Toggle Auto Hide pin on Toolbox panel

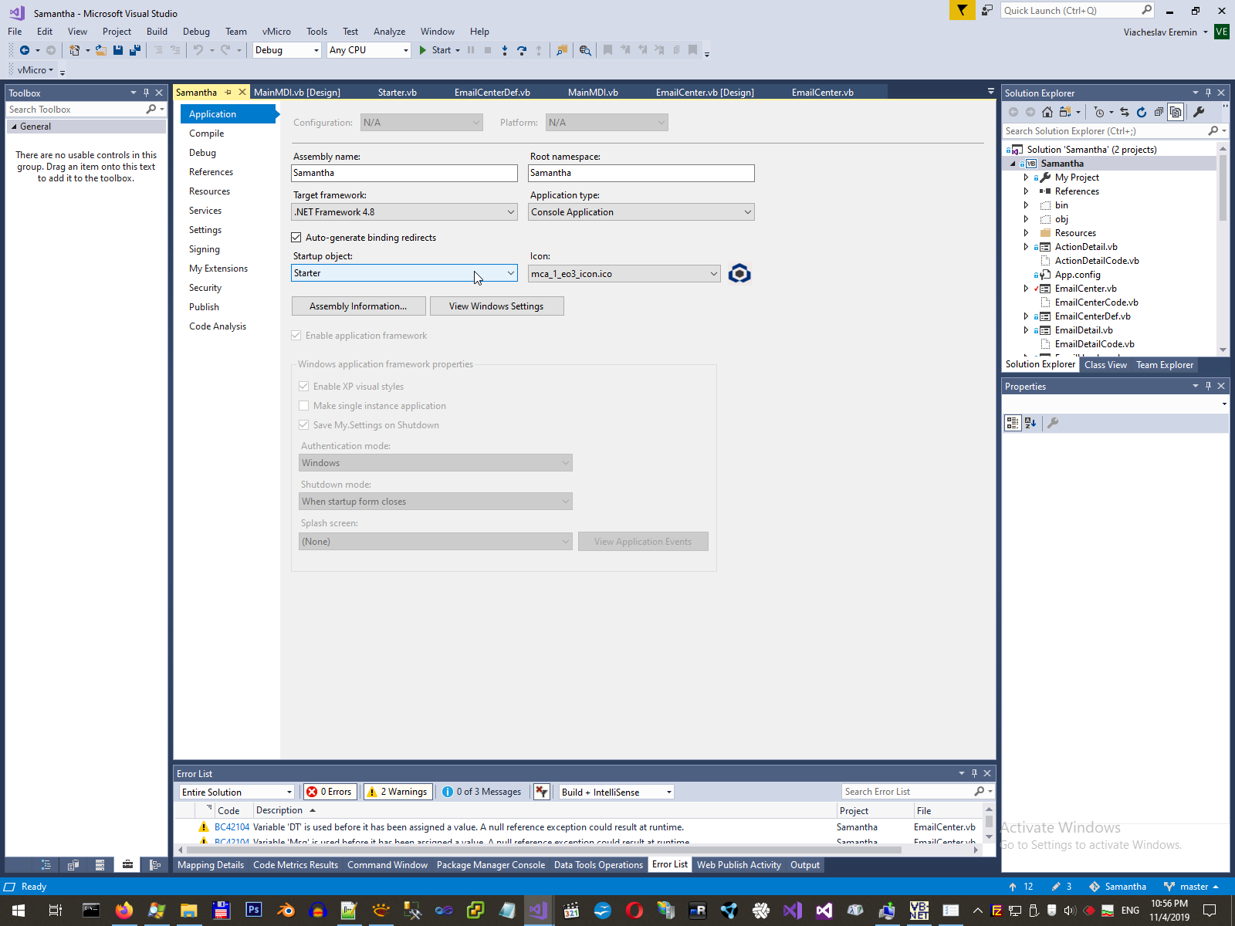[147, 93]
